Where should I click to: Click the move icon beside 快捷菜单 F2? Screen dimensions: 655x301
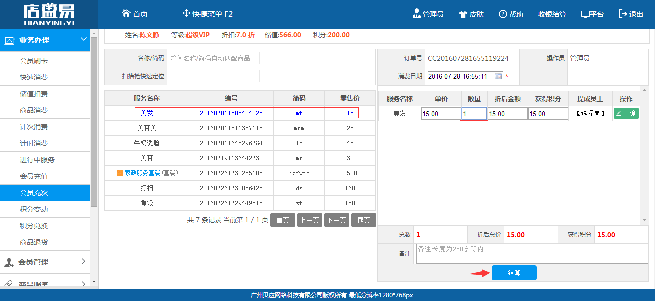pyautogui.click(x=186, y=14)
